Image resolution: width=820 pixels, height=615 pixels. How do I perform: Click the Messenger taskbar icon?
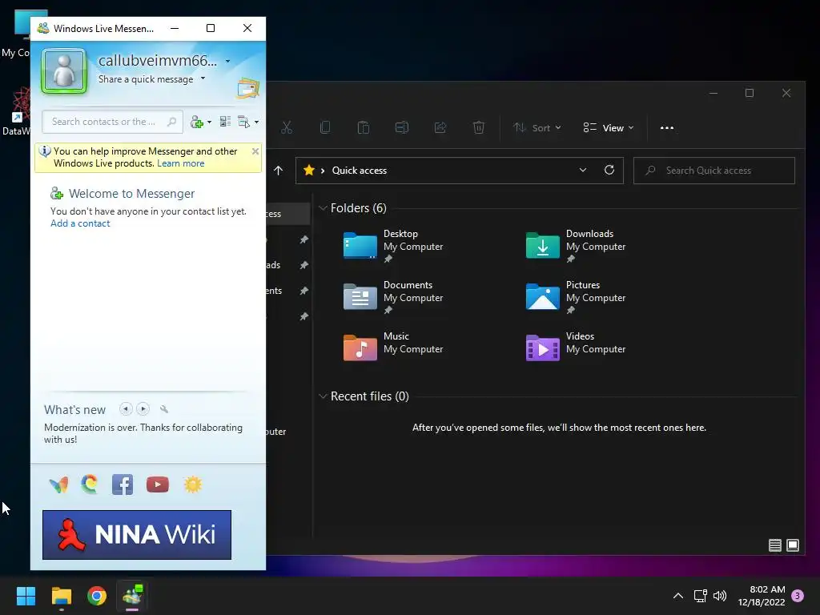(132, 596)
